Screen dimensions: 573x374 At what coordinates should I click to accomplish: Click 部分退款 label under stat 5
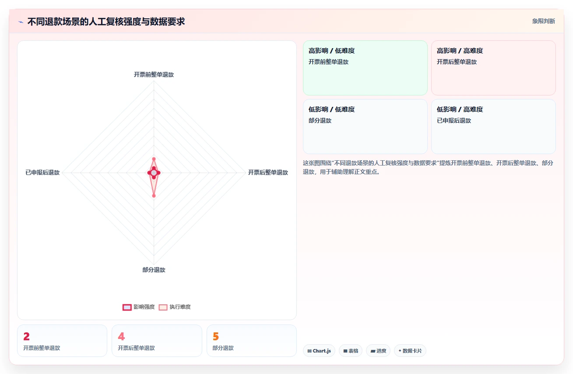(x=223, y=348)
